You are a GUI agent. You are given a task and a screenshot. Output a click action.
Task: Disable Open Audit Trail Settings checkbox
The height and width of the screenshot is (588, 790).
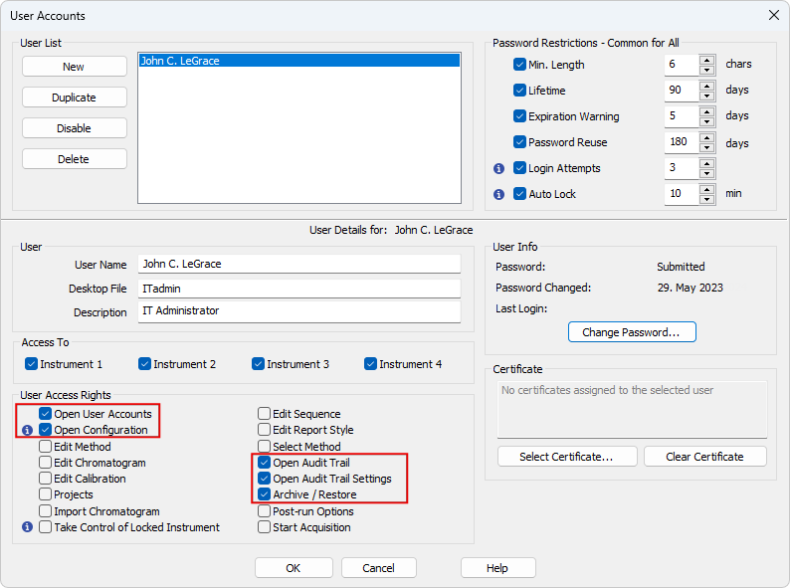264,479
